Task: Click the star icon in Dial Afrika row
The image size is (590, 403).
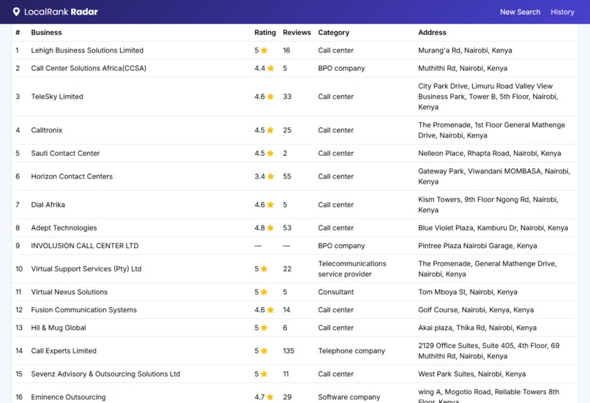Action: click(x=271, y=205)
